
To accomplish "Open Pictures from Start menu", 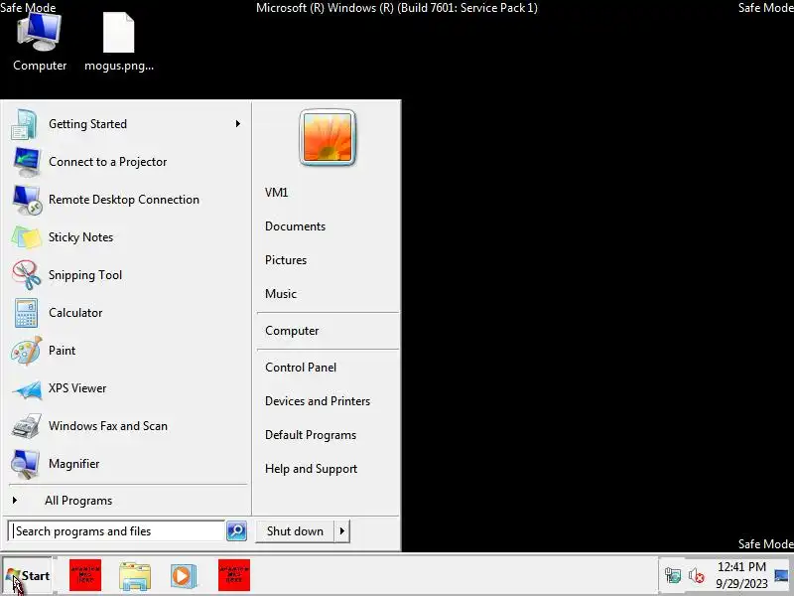I will tap(286, 260).
